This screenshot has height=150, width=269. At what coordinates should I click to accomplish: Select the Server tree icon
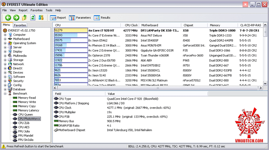pyautogui.click(x=10, y=47)
